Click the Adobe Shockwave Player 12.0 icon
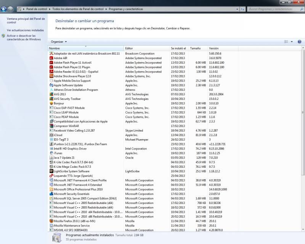Screen dimensions: 305x244 pyautogui.click(x=51, y=76)
